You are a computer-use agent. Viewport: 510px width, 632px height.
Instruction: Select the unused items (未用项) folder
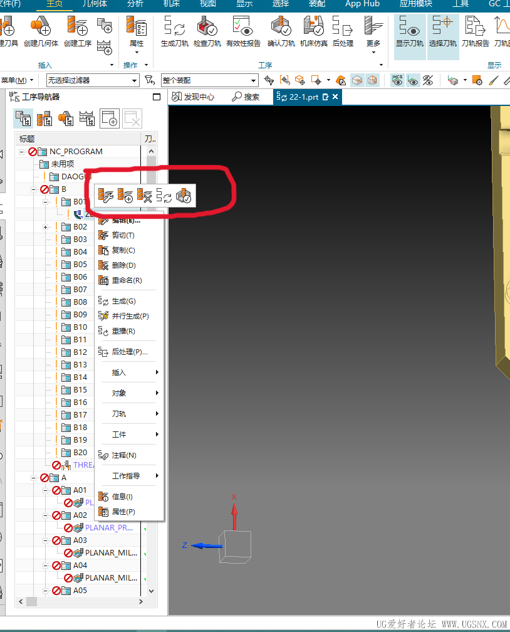(57, 164)
